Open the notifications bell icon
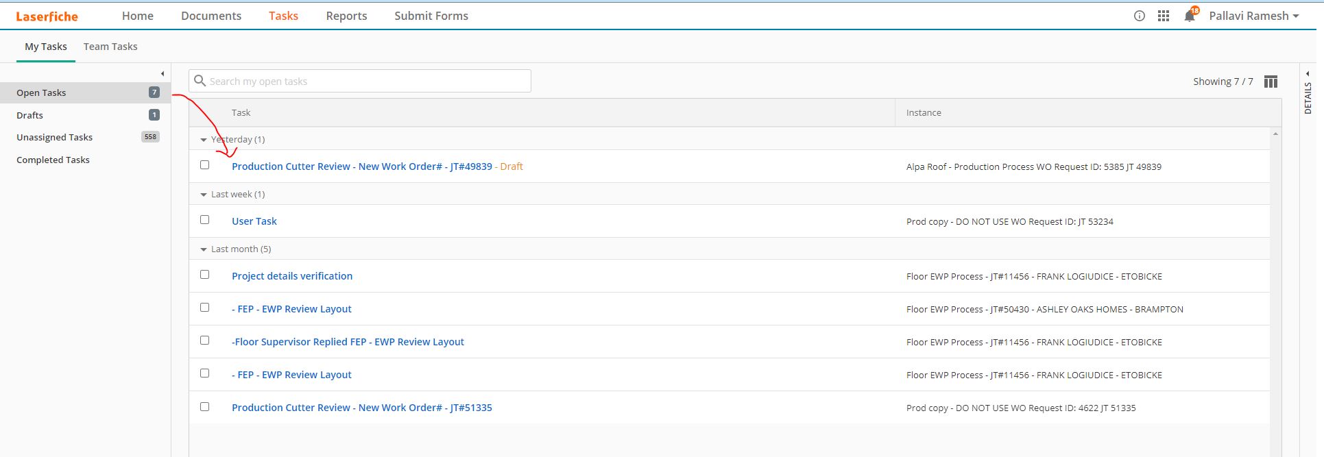Viewport: 1324px width, 457px height. 1190,16
